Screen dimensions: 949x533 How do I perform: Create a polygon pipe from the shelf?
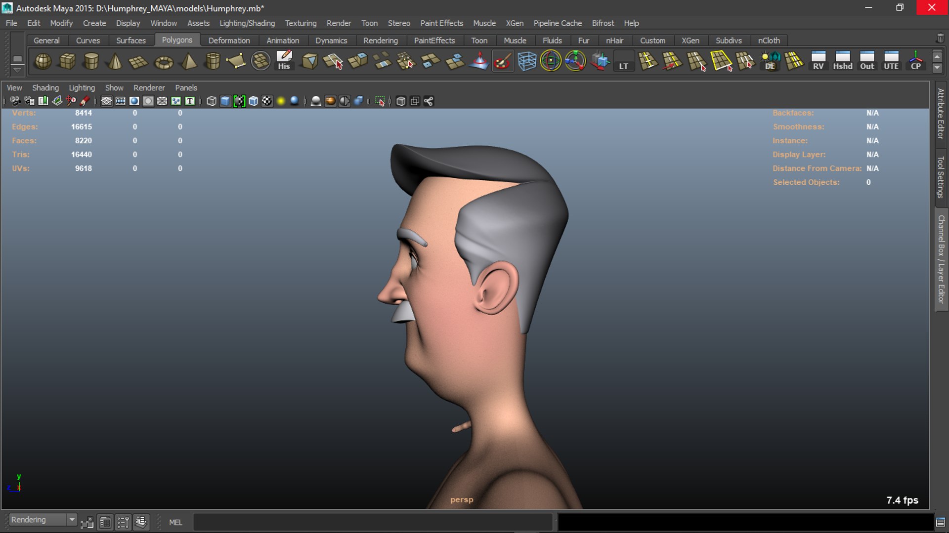pos(213,61)
